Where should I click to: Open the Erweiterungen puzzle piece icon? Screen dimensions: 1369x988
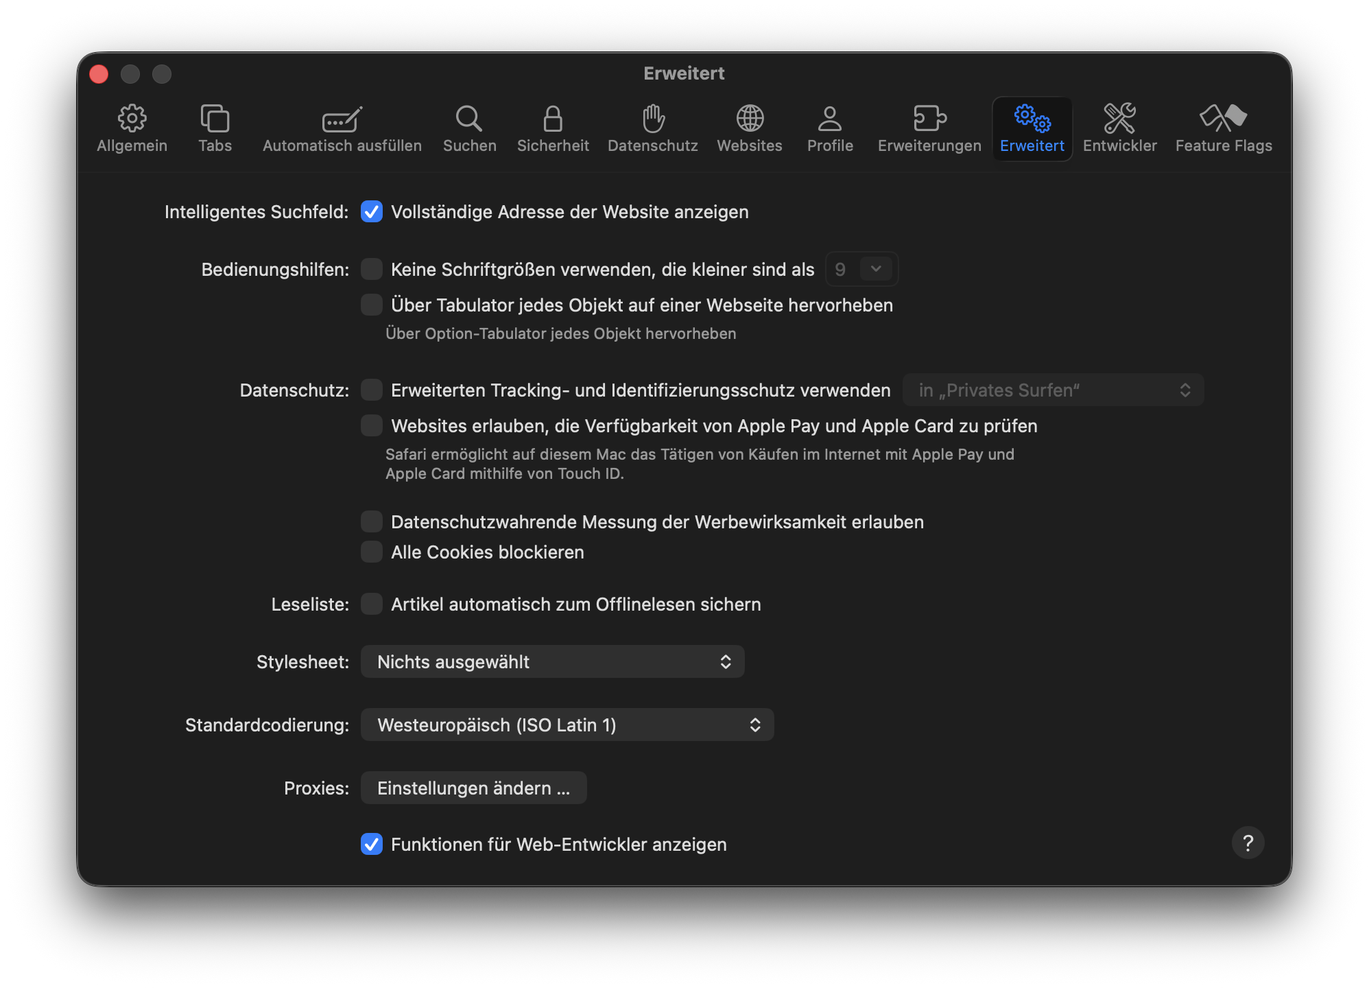tap(929, 119)
